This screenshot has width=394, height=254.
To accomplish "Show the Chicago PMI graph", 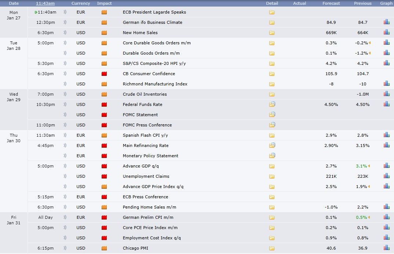I will [386, 248].
